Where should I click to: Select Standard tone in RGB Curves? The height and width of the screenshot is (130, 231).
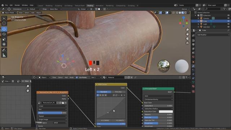click(104, 92)
